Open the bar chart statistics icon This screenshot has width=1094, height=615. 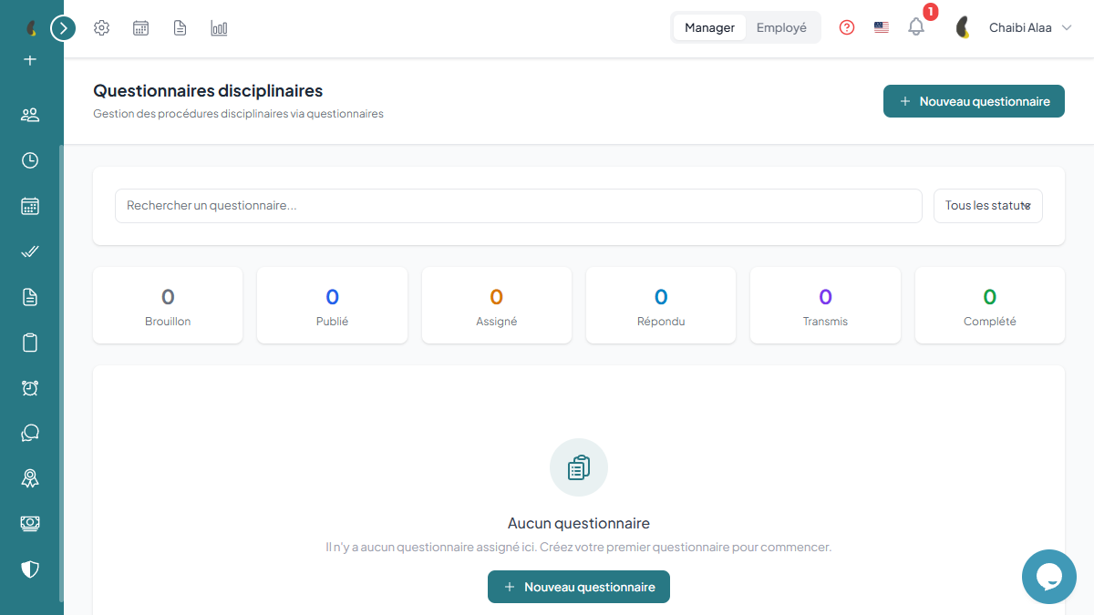point(219,28)
